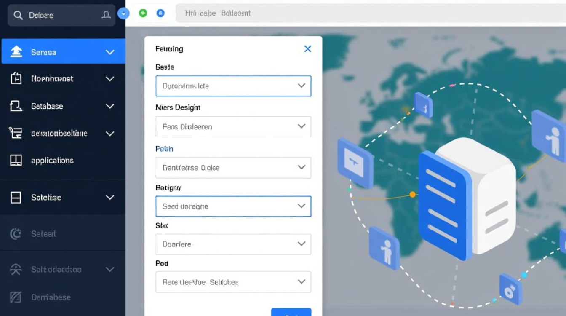566x316 pixels.
Task: Click the blue button at dialog bottom
Action: click(x=291, y=312)
